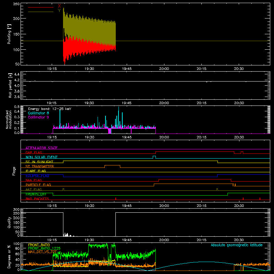The width and height of the screenshot is (274, 274).
Task: Click the 'Pointing' vertical axis title
Action: click(9, 34)
